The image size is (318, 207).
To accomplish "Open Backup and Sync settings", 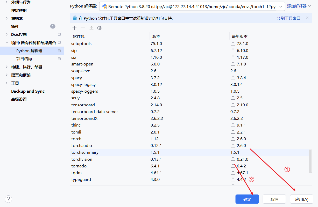I will click(x=28, y=91).
